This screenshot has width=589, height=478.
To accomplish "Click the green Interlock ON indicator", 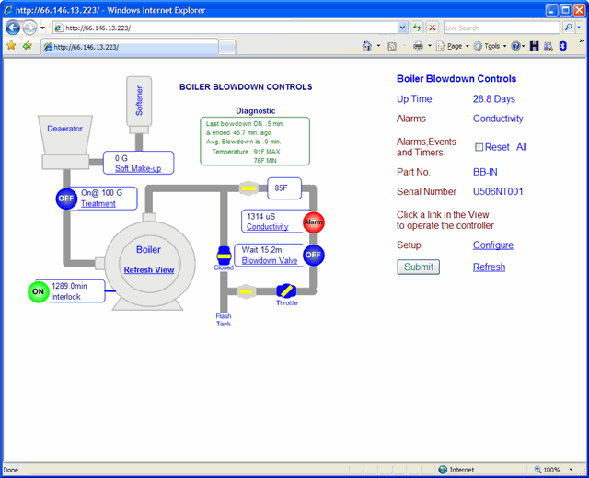I will pyautogui.click(x=39, y=291).
